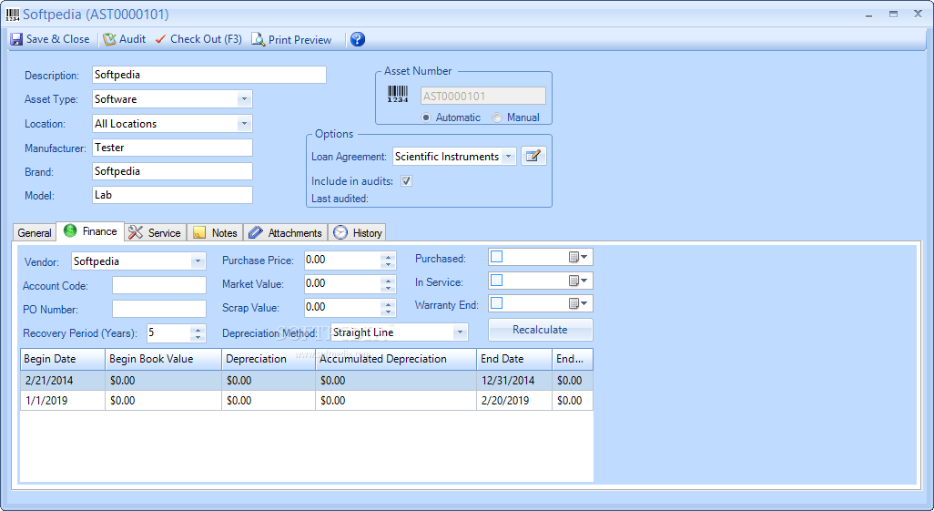The width and height of the screenshot is (934, 511).
Task: Switch to the History tab
Action: pos(358,232)
